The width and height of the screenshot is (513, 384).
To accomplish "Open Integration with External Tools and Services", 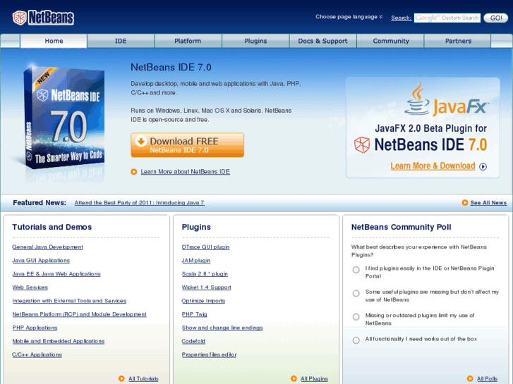I will click(69, 301).
